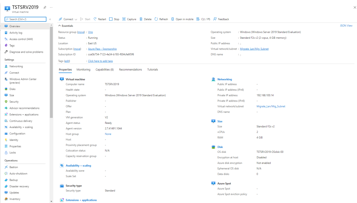Click the Capture toolbar button

click(x=129, y=19)
